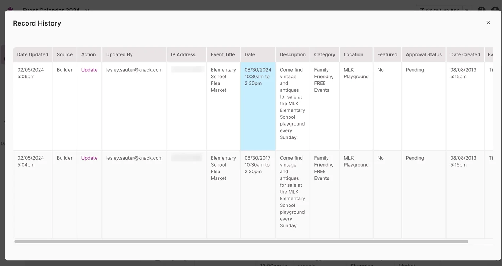Click Builder source in the first row
The width and height of the screenshot is (502, 266).
coord(65,70)
